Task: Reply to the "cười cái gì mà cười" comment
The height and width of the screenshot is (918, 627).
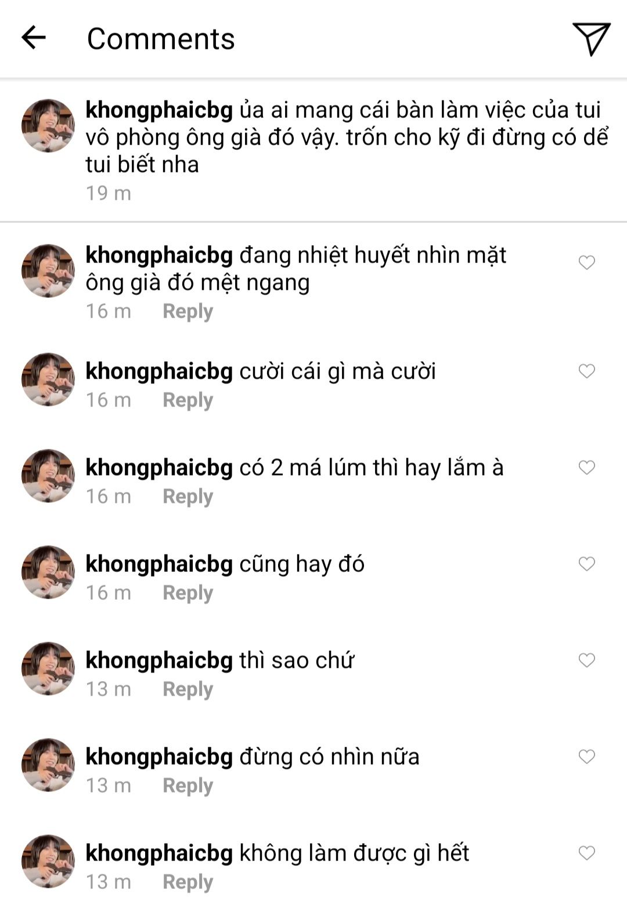Action: pyautogui.click(x=188, y=400)
